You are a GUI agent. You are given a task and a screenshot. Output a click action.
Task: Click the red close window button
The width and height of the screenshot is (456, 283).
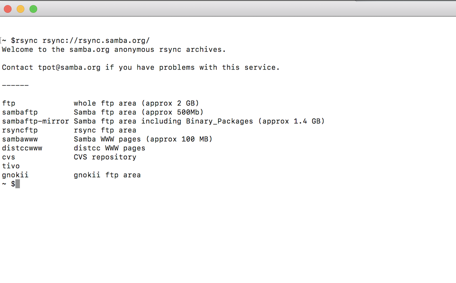coord(8,9)
